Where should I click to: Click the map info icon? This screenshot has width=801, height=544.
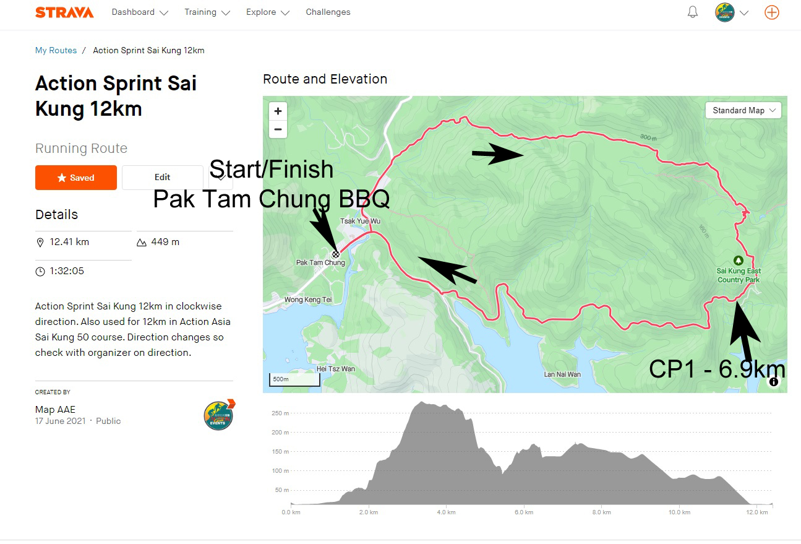pos(774,382)
